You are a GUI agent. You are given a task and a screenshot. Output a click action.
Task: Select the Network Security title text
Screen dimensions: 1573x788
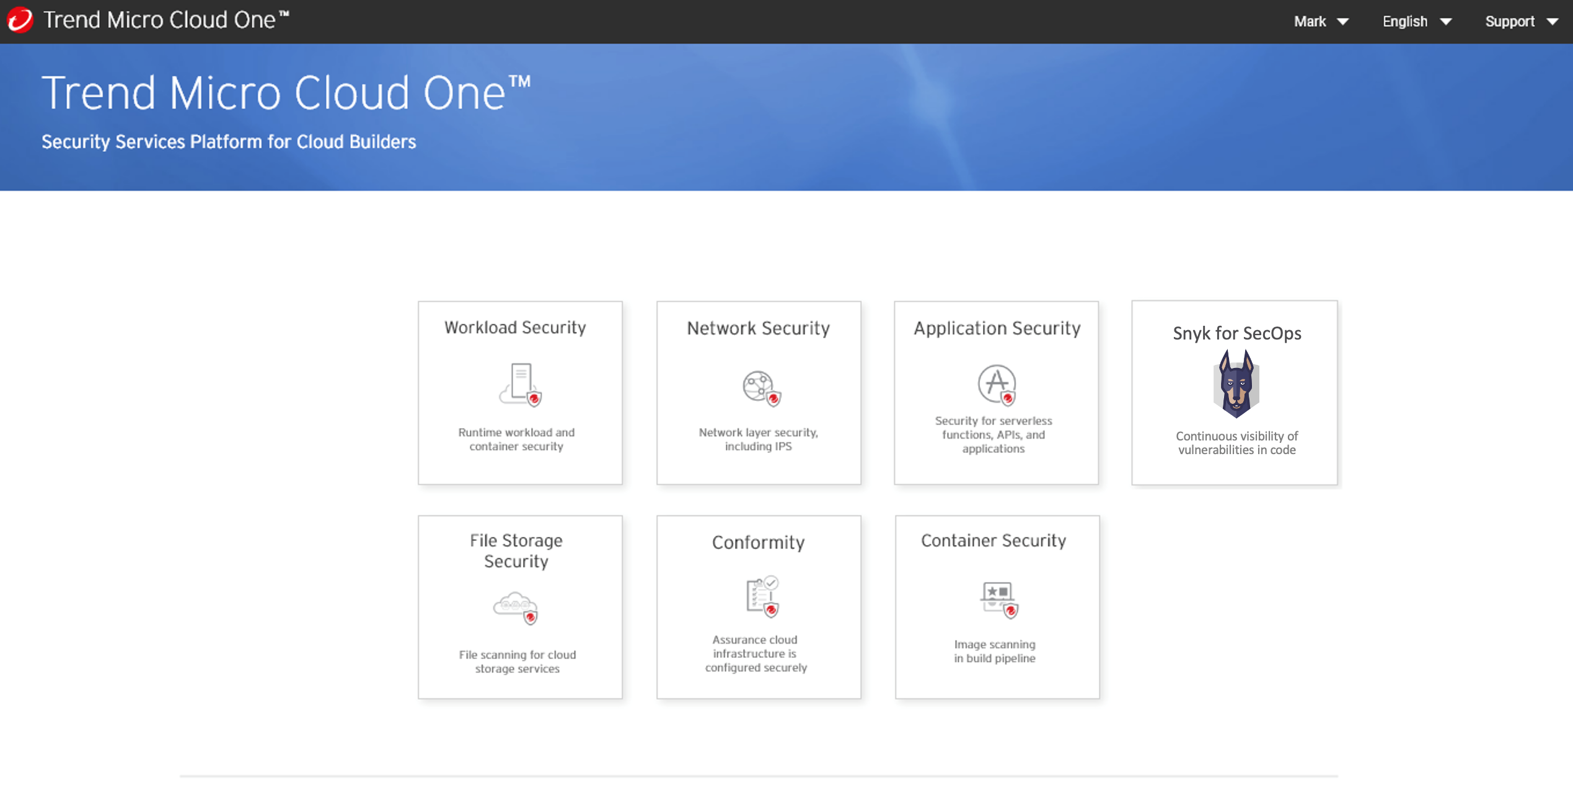758,328
